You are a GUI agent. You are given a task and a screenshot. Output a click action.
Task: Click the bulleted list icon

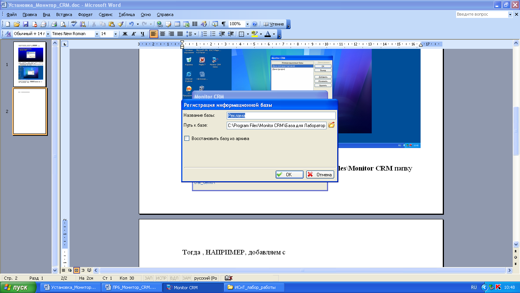[x=213, y=34]
